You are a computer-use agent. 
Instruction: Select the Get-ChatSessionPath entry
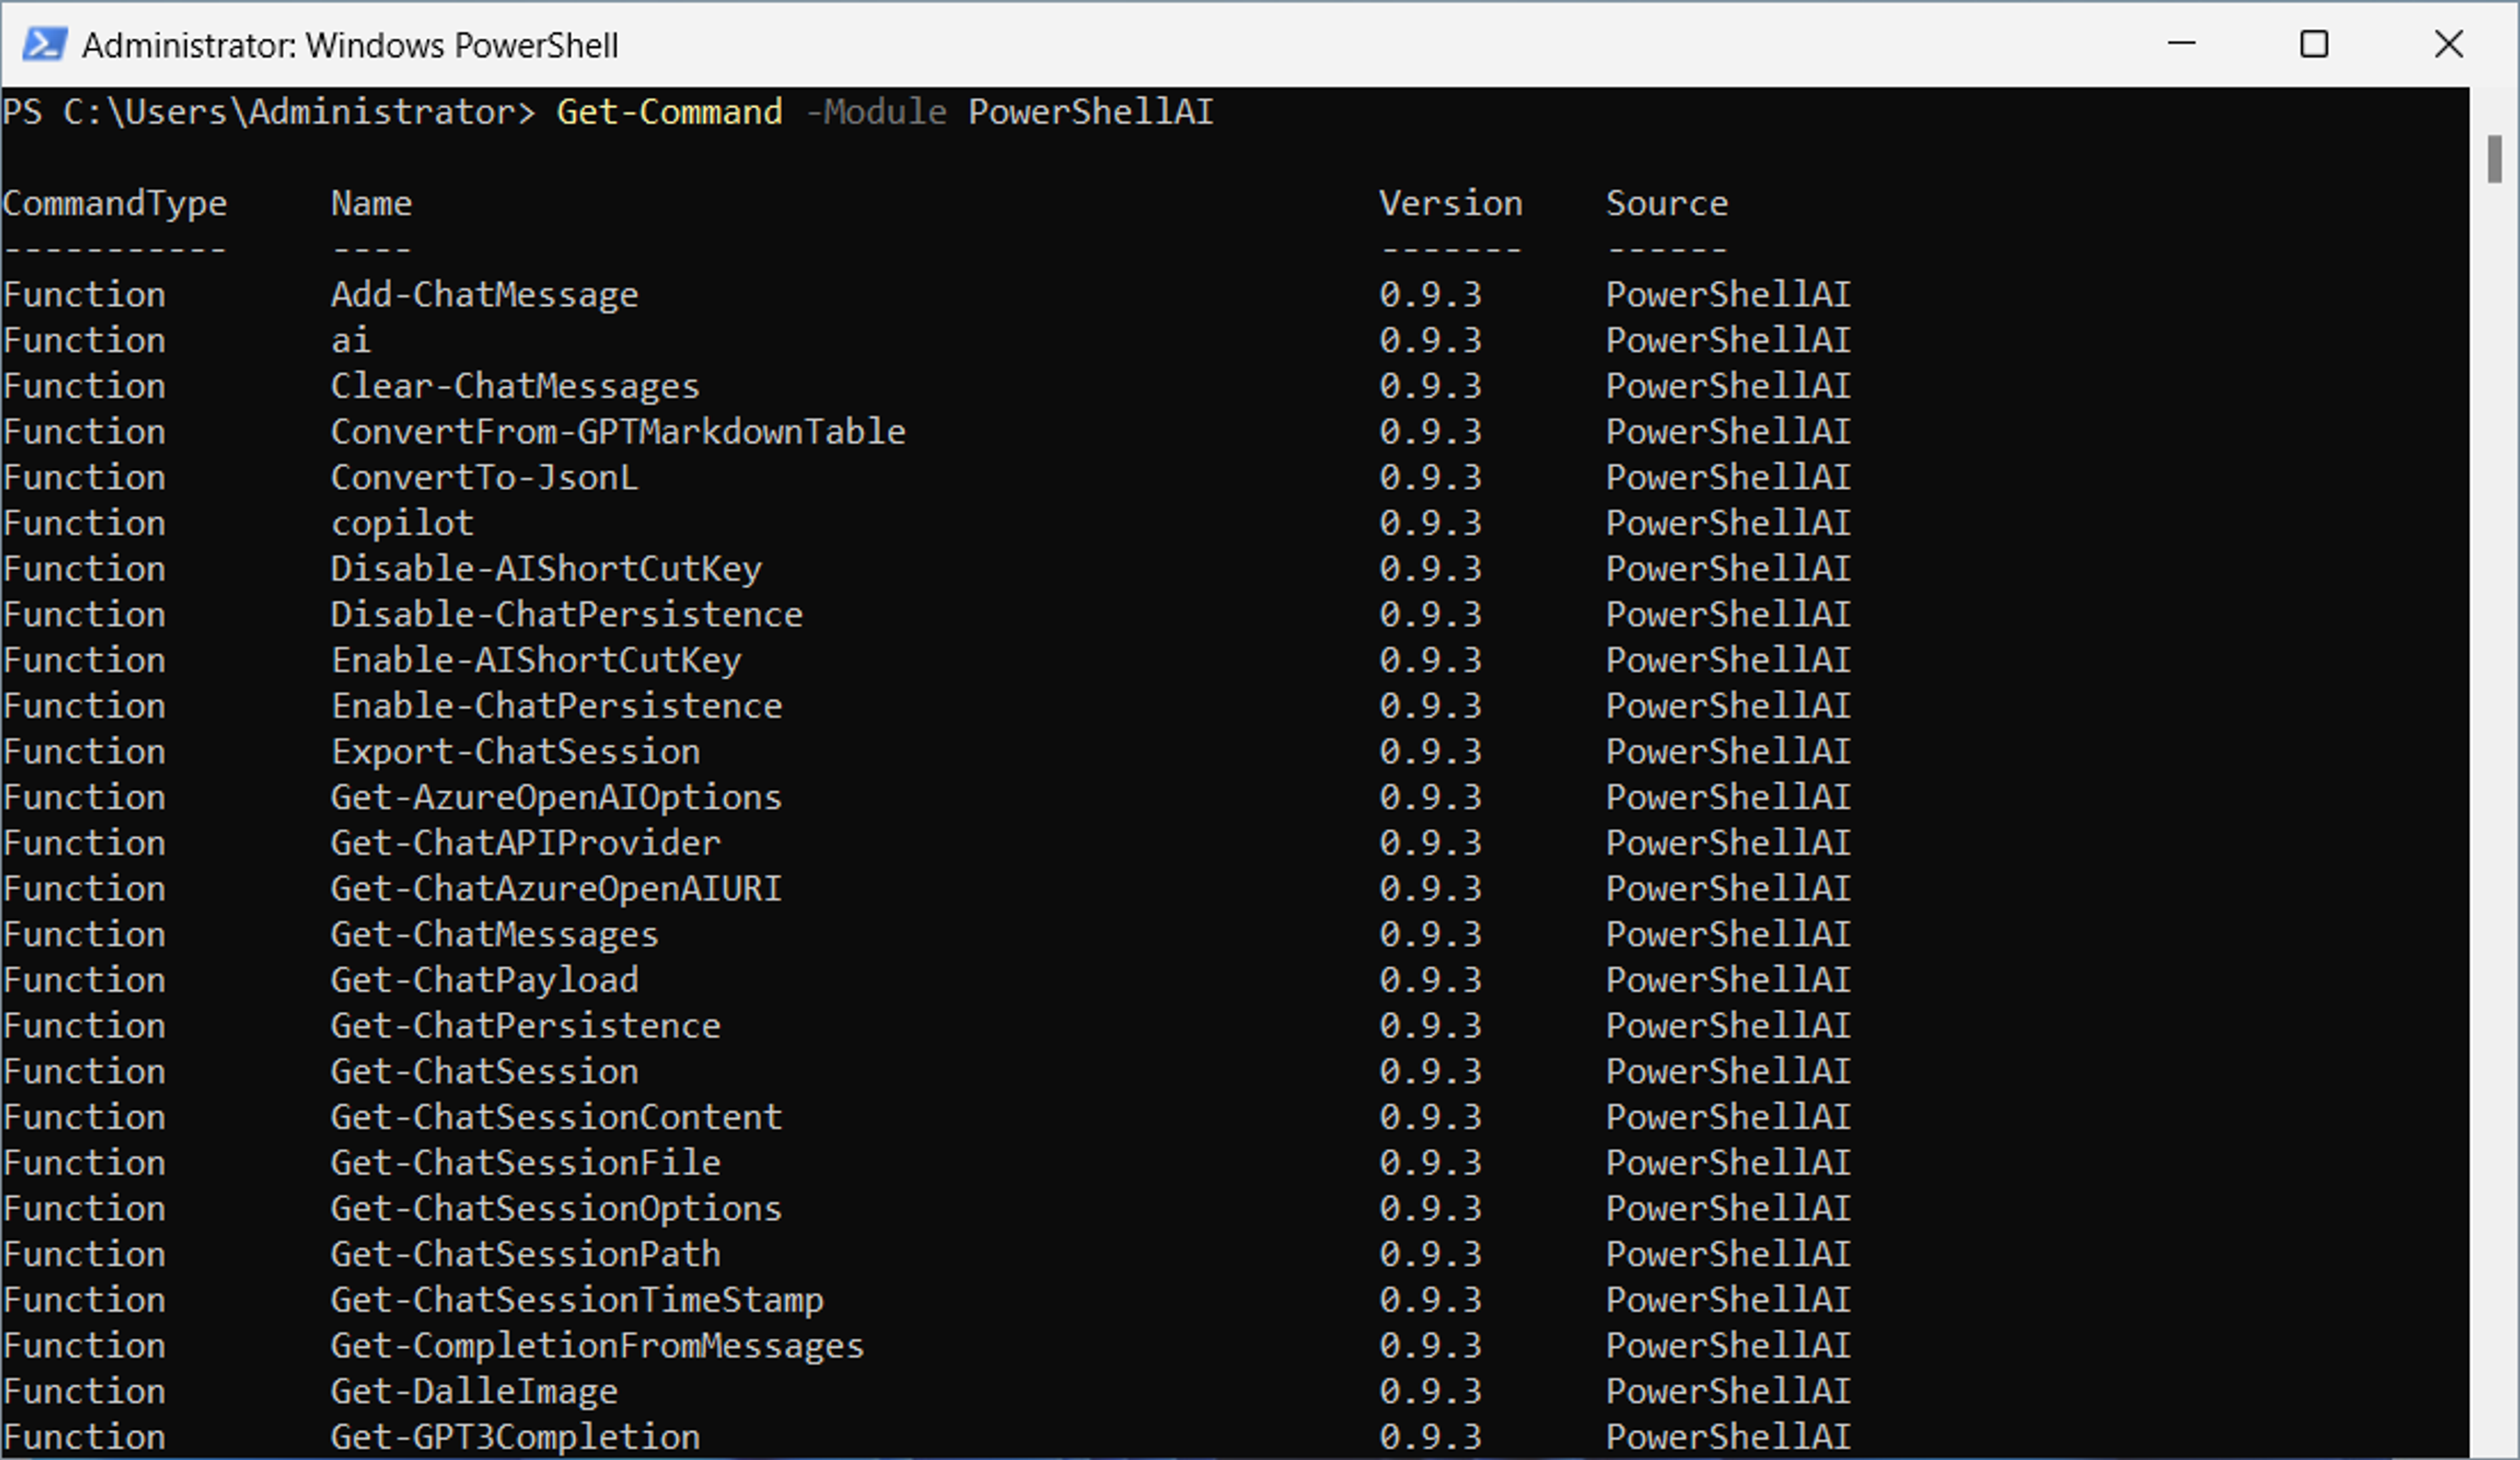pos(525,1255)
